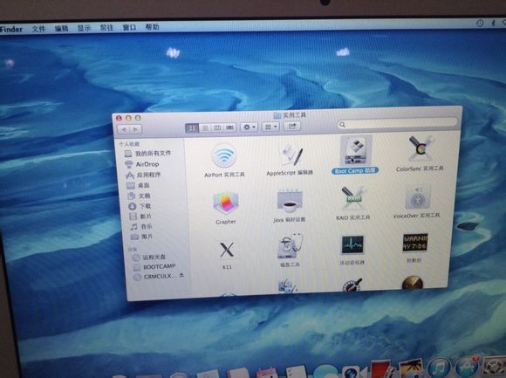Select the Disk Utility stethoscope icon

pos(290,246)
